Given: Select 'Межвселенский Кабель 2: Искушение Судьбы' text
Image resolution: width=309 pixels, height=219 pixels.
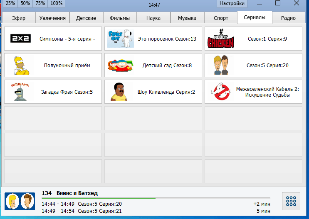Looking at the screenshot, I should point(267,92).
